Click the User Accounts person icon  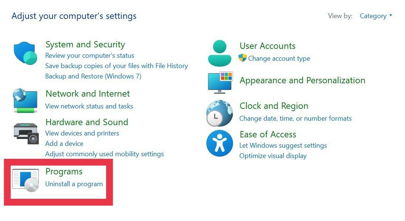coord(220,53)
